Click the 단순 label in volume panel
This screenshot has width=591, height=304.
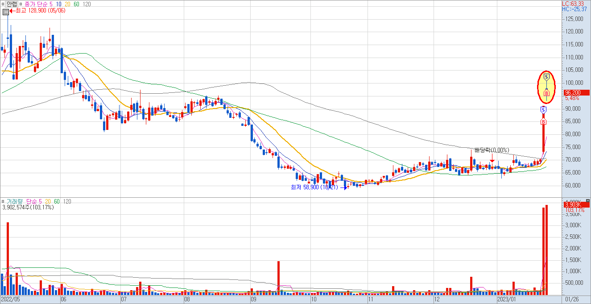(32, 201)
